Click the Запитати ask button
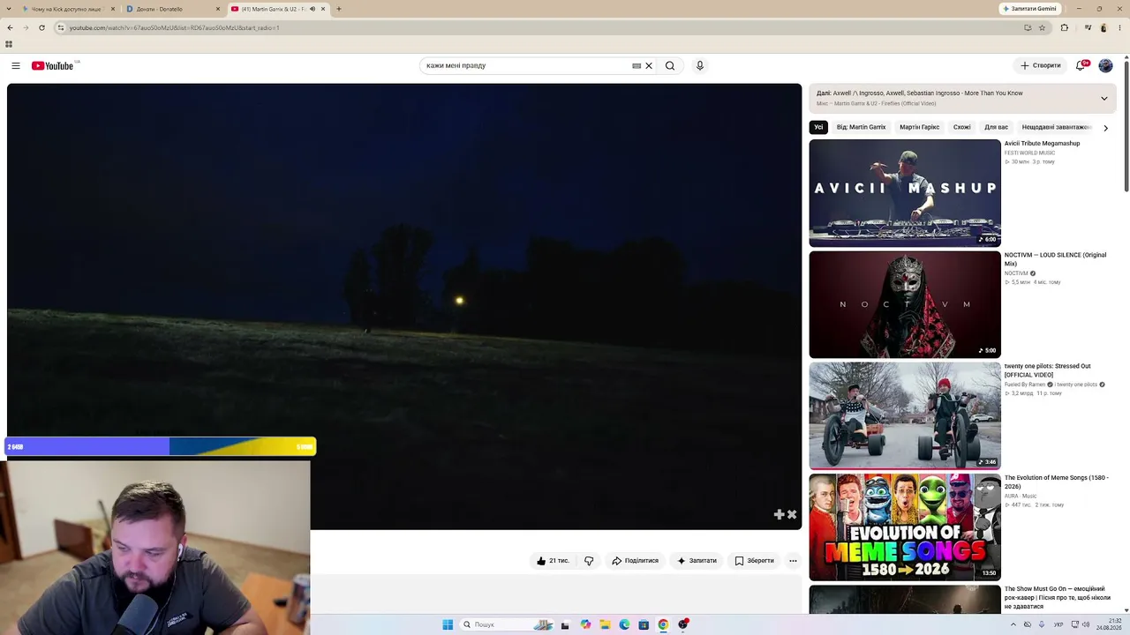The width and height of the screenshot is (1130, 635). point(697,560)
